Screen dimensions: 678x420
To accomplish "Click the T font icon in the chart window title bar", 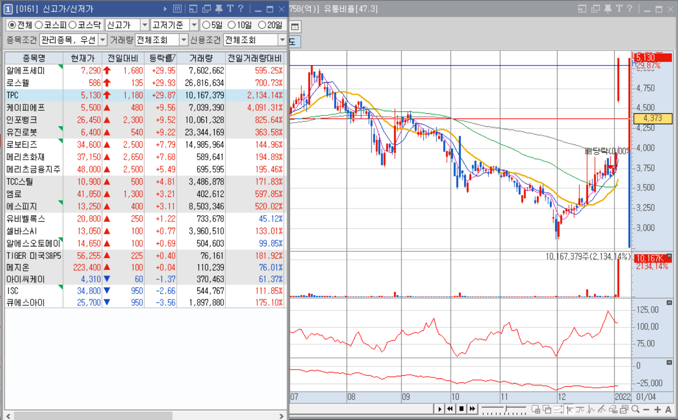I will [619, 9].
